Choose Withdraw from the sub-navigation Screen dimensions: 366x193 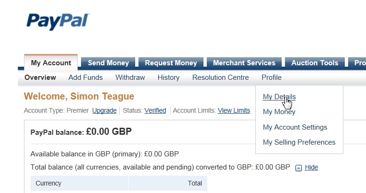click(x=130, y=77)
